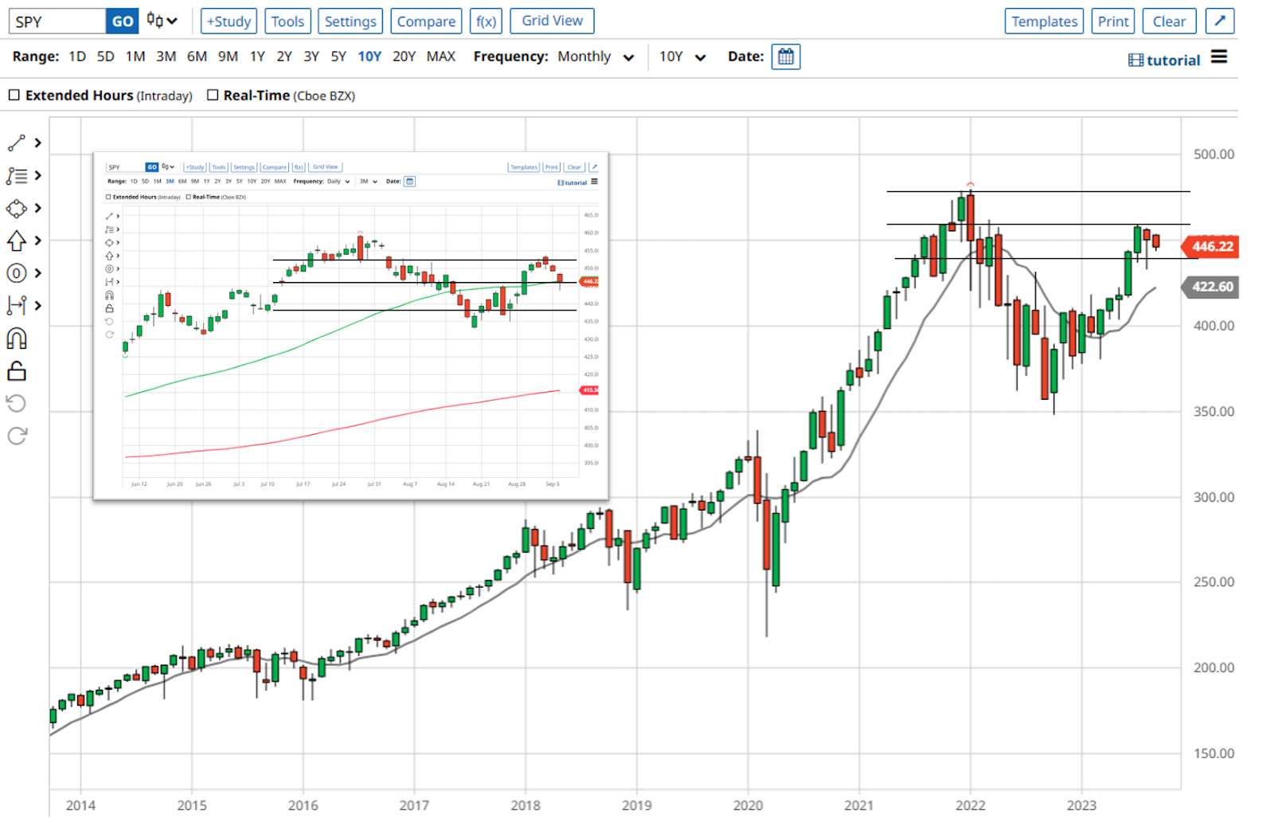Select the shapes drawing tool

pos(16,208)
